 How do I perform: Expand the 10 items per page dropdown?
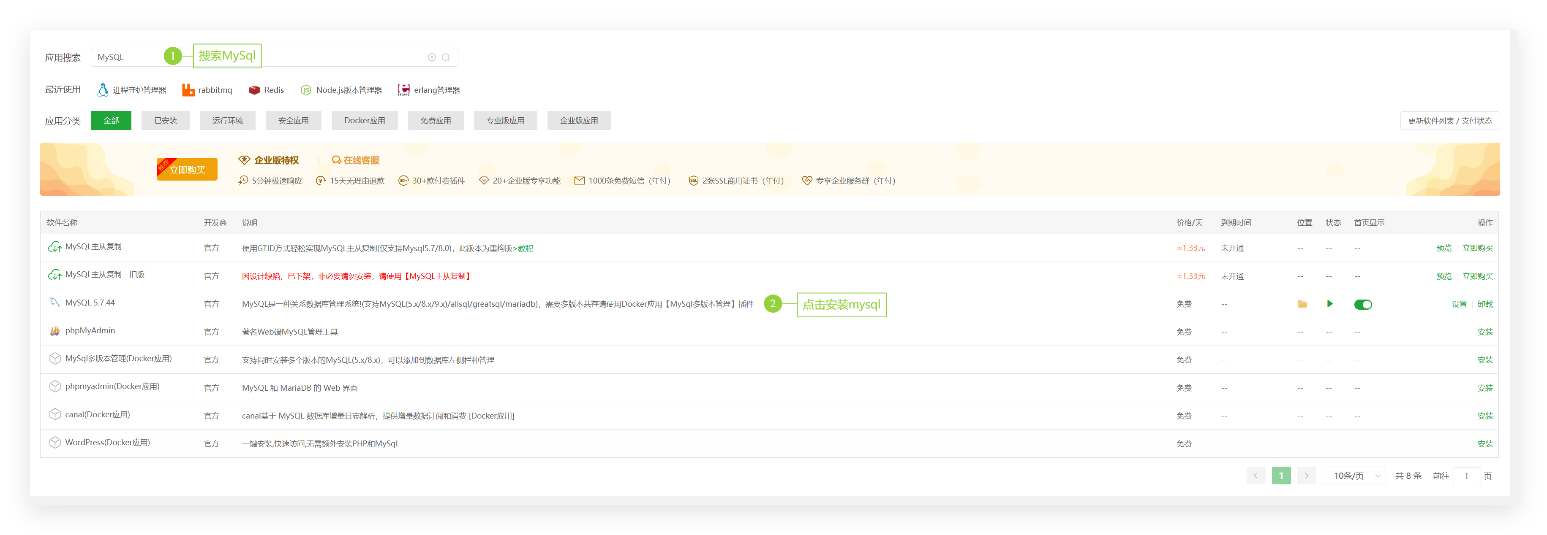(x=1354, y=476)
